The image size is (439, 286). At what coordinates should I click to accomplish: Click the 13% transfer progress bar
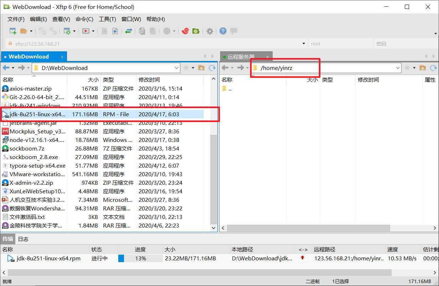pyautogui.click(x=140, y=258)
